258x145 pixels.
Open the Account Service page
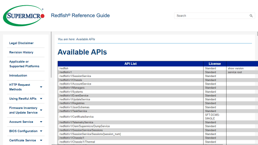pyautogui.click(x=21, y=122)
